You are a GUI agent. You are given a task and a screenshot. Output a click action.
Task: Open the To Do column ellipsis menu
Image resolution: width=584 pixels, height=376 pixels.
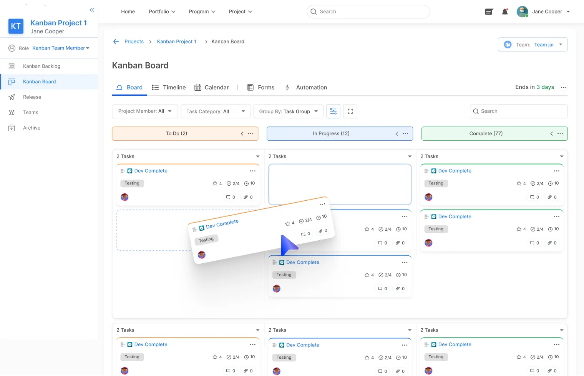pos(251,134)
